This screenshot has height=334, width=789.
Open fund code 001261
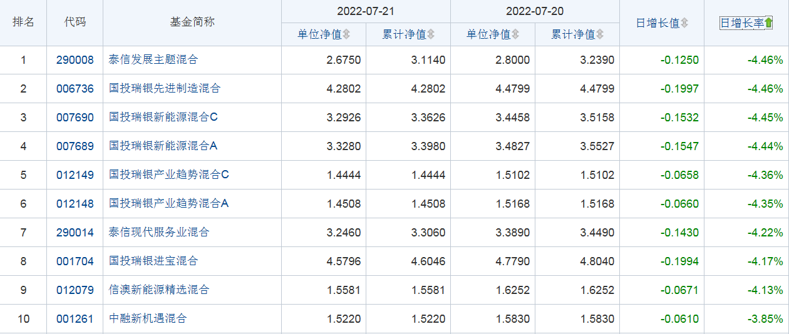(75, 319)
